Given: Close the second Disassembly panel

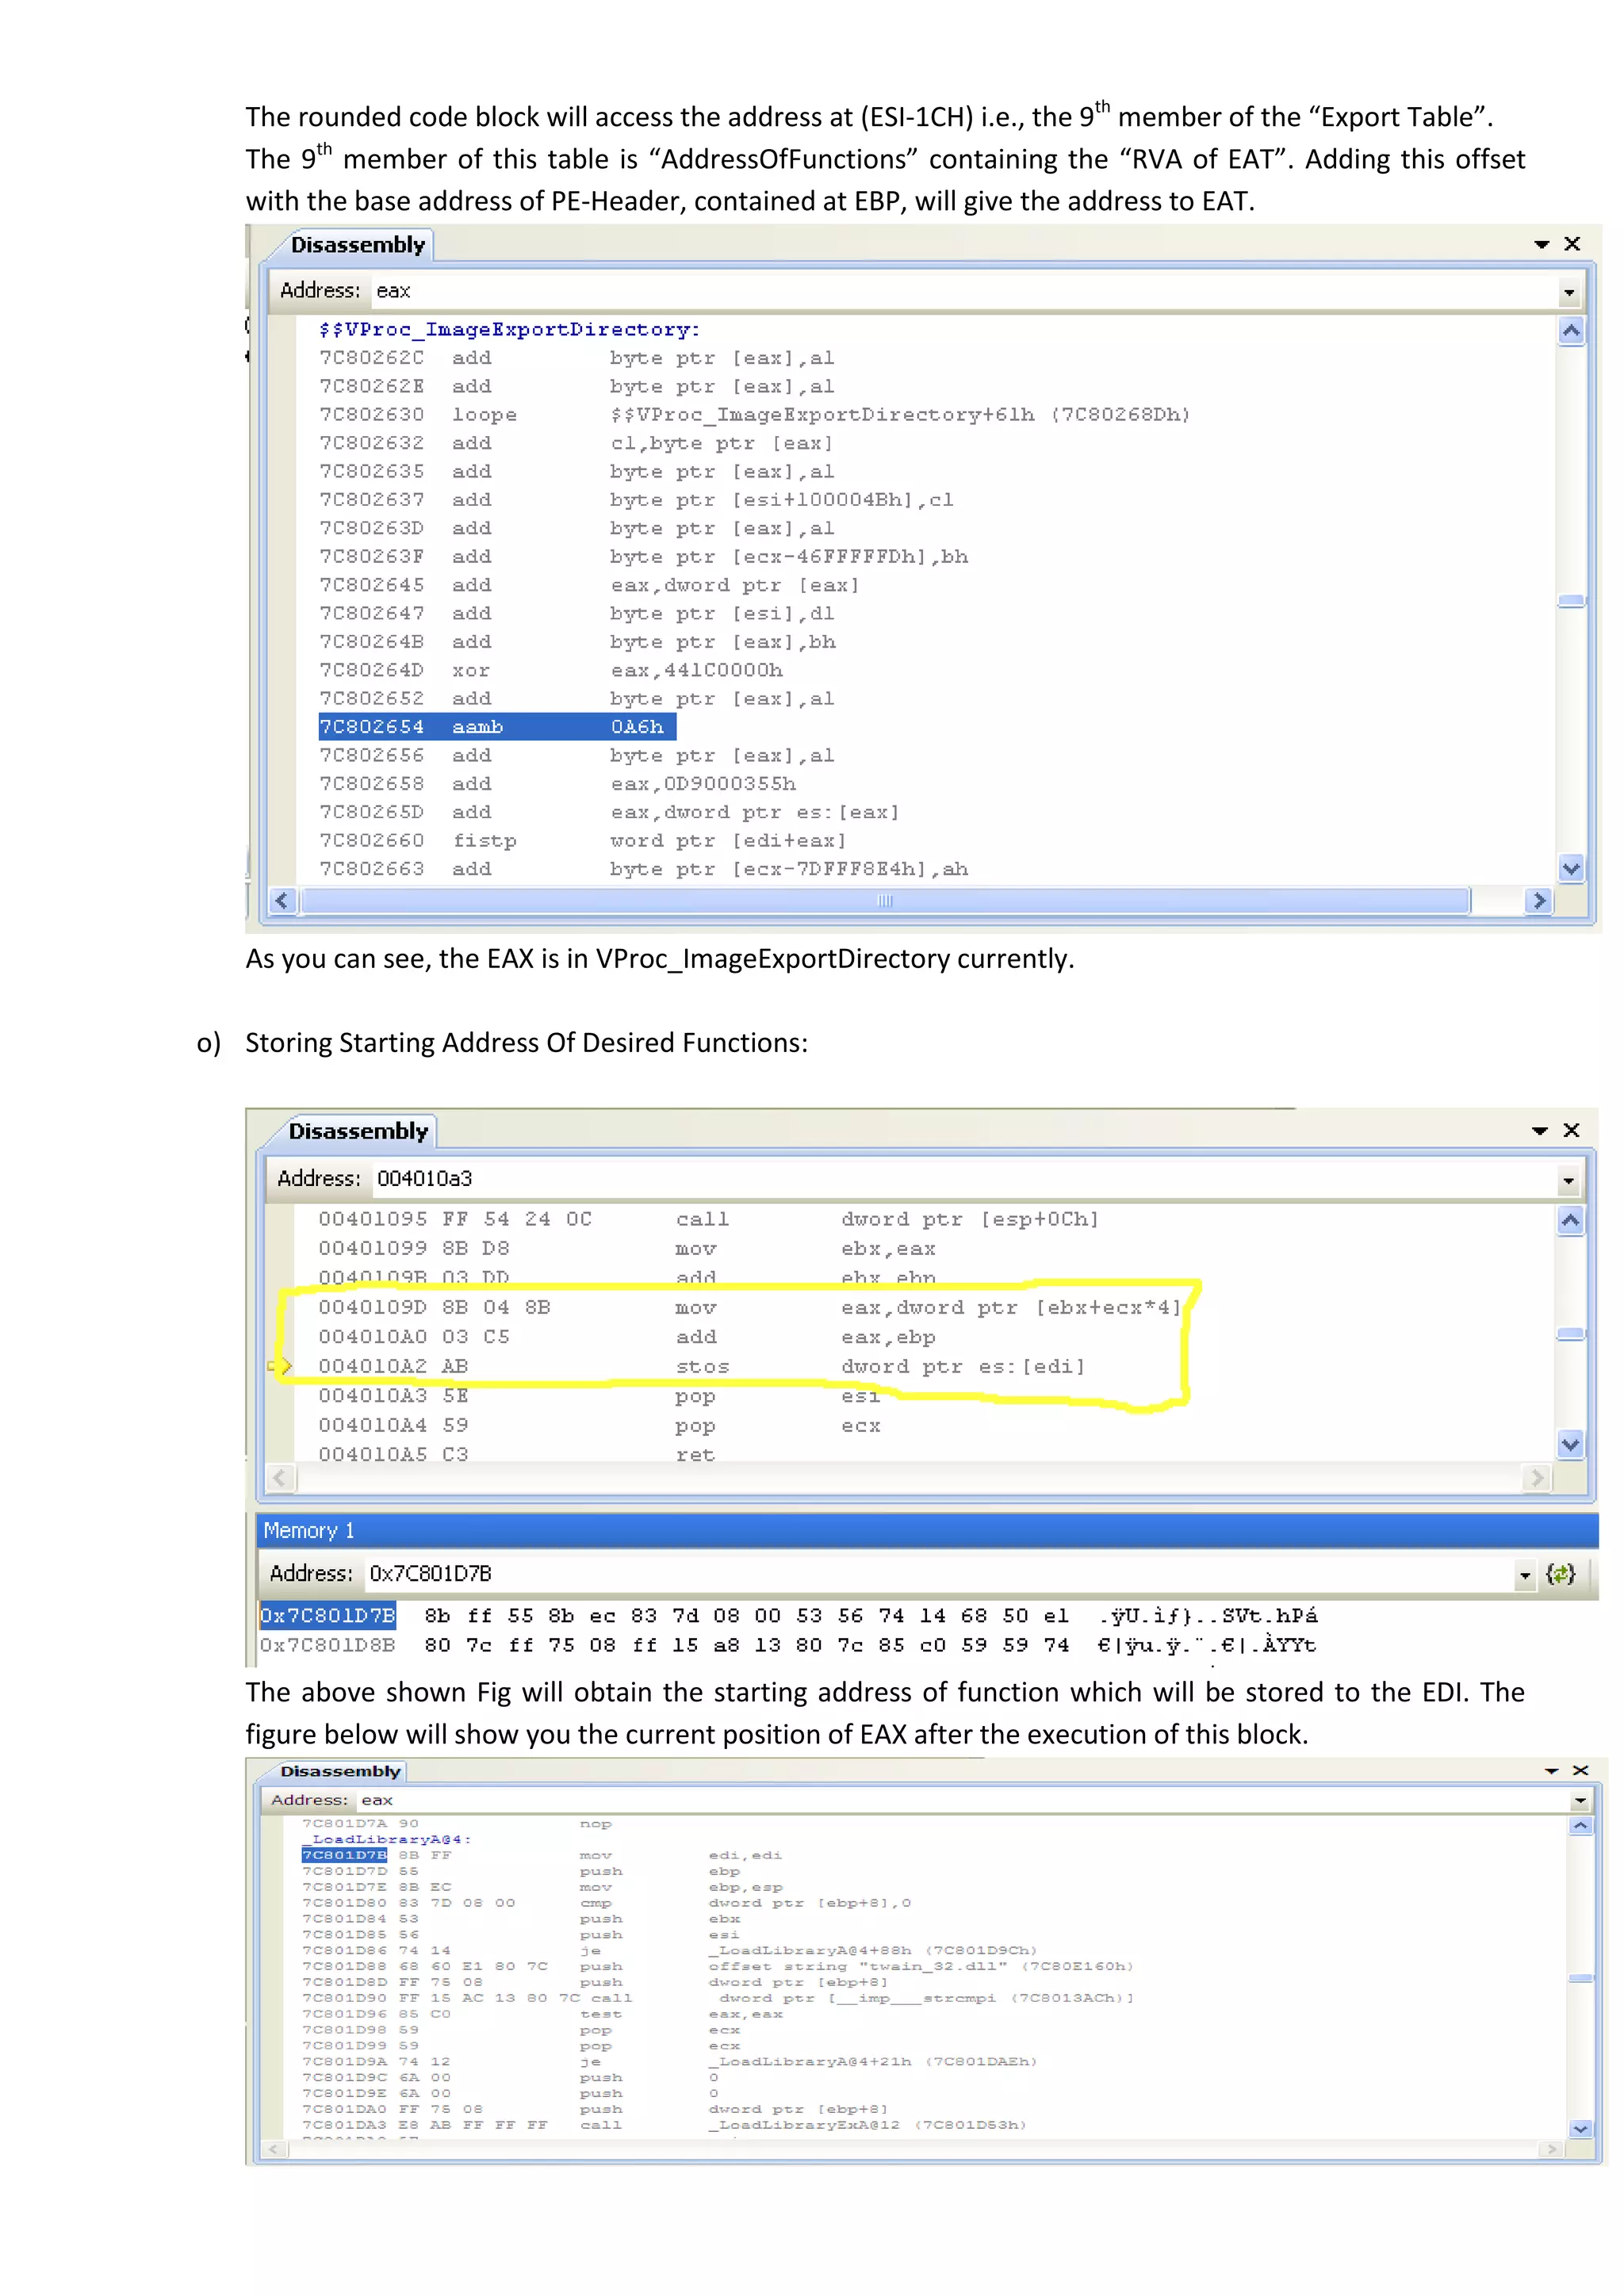Looking at the screenshot, I should coord(1571,1130).
